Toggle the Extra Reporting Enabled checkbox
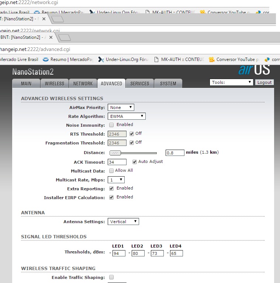Image resolution: width=280 pixels, height=283 pixels. tap(111, 188)
